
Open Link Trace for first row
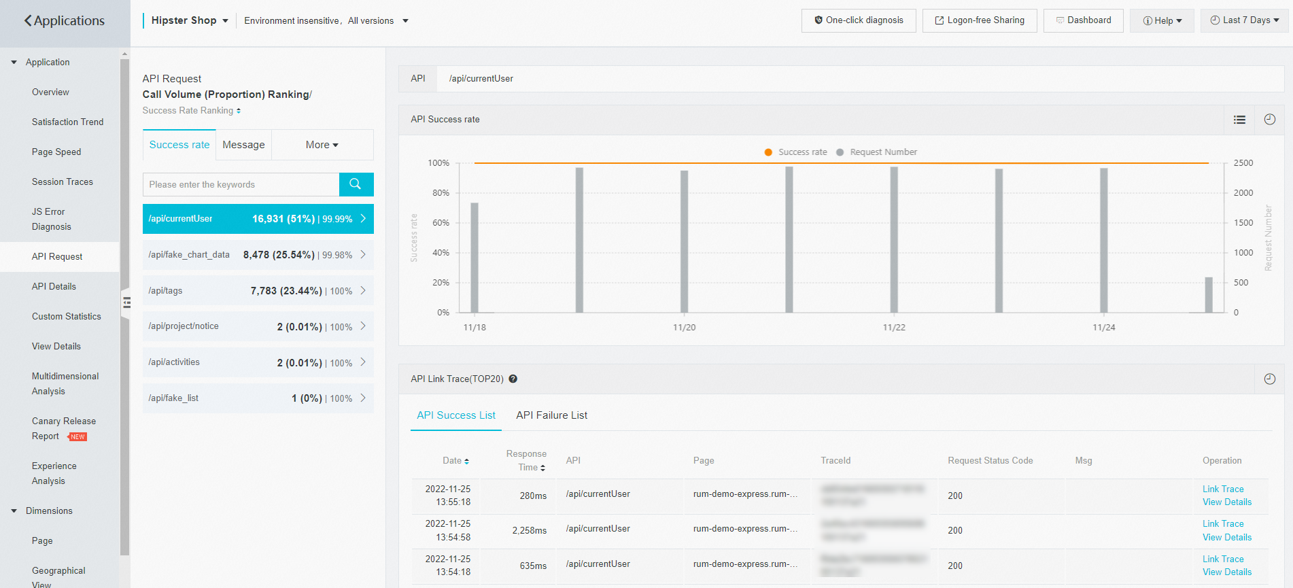pyautogui.click(x=1222, y=489)
